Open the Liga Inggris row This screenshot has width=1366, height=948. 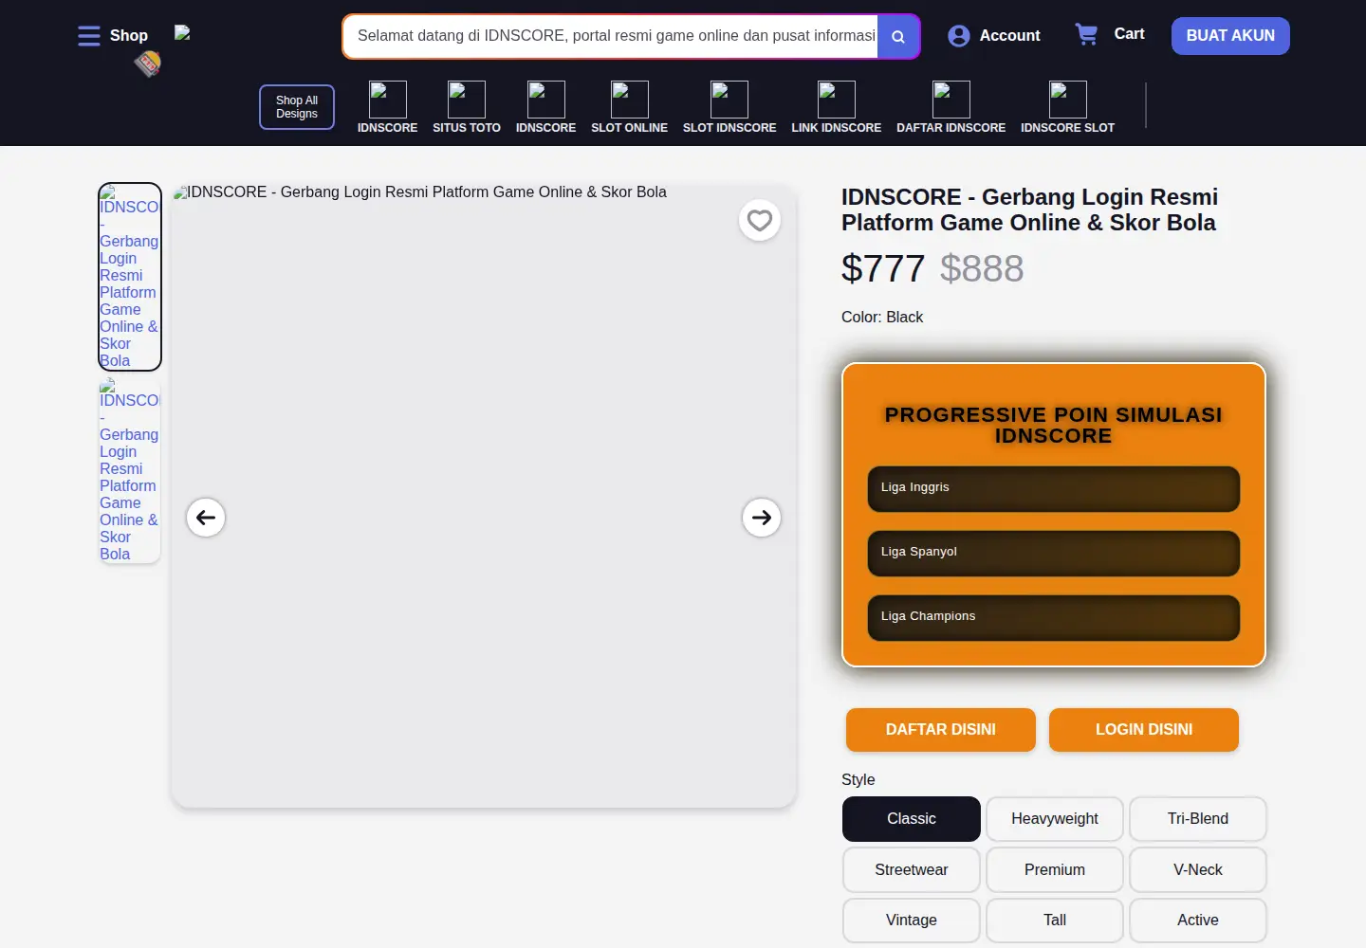point(1054,489)
